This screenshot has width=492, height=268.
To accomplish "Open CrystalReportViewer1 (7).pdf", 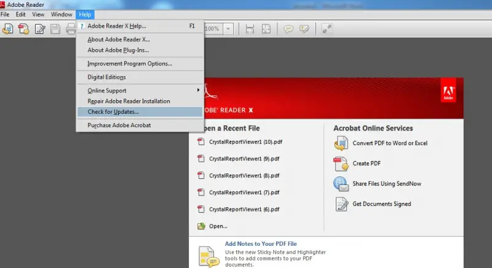I will (244, 193).
